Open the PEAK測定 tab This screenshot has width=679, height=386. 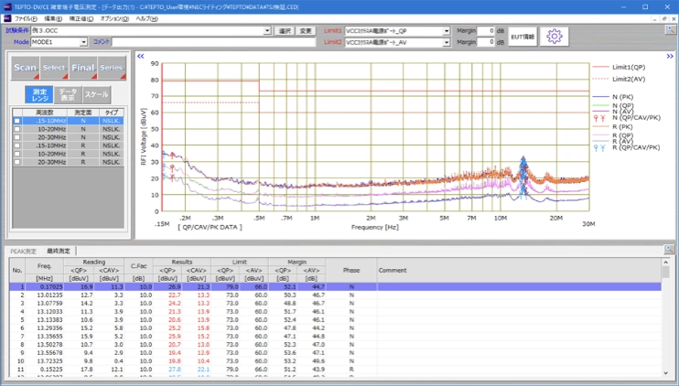click(x=24, y=251)
